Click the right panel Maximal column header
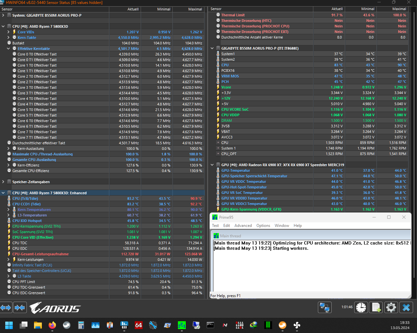Image resolution: width=417 pixels, height=333 pixels. coord(393,9)
